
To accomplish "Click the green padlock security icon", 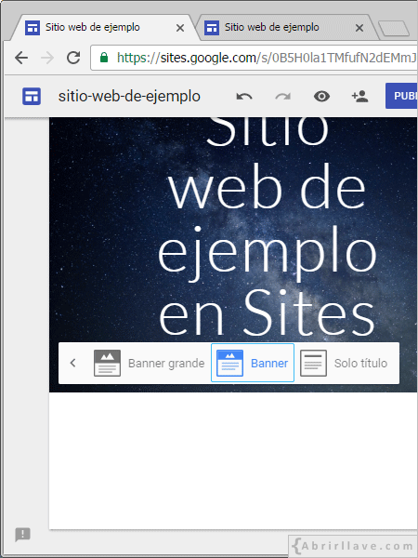I will point(104,58).
